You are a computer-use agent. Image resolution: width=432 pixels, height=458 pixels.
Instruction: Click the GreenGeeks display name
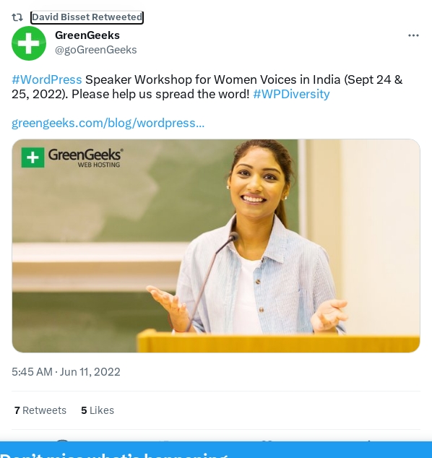click(87, 35)
